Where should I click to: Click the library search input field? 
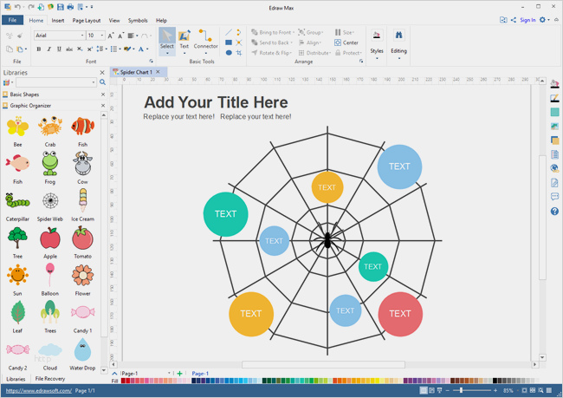pos(53,82)
